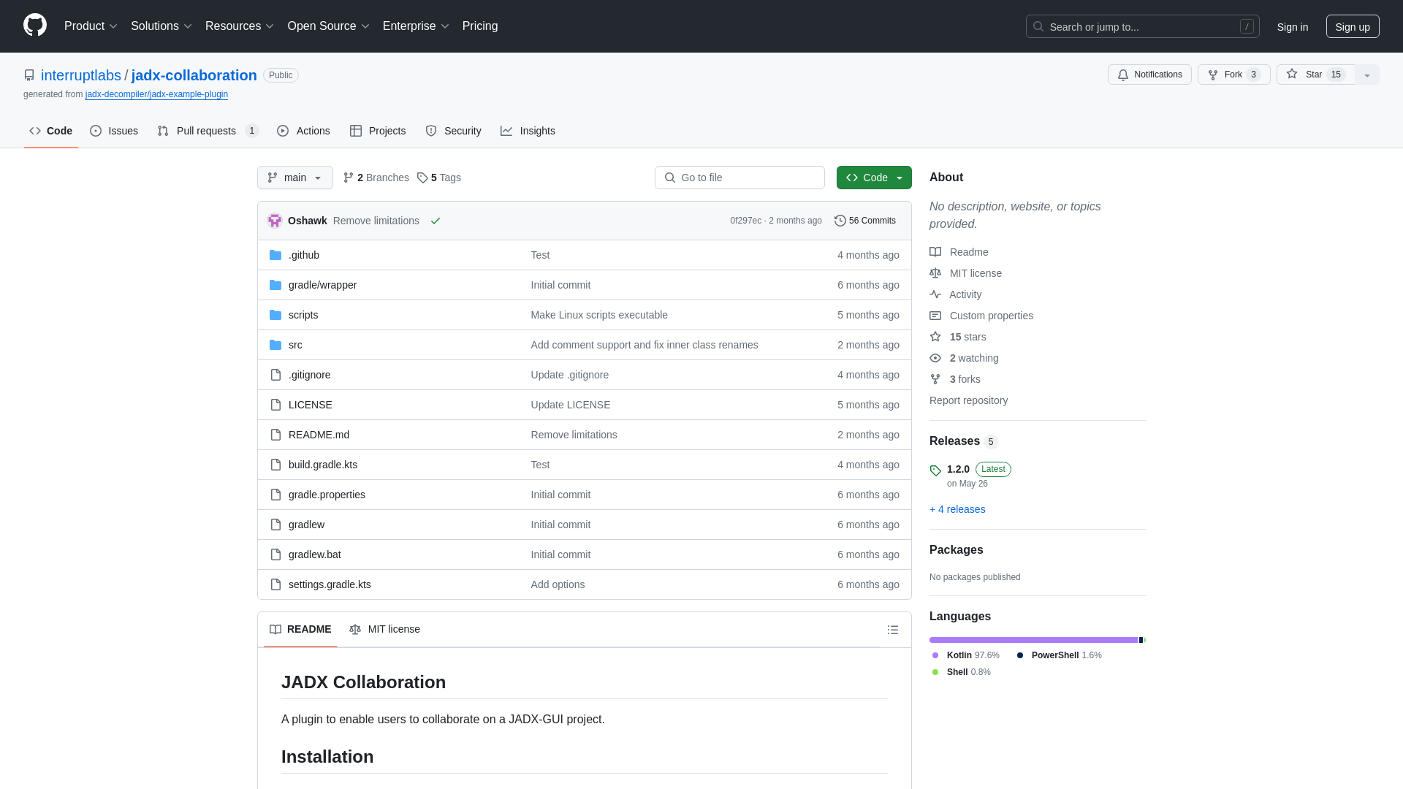Click the watching eye icon
The height and width of the screenshot is (789, 1403).
pyautogui.click(x=935, y=358)
